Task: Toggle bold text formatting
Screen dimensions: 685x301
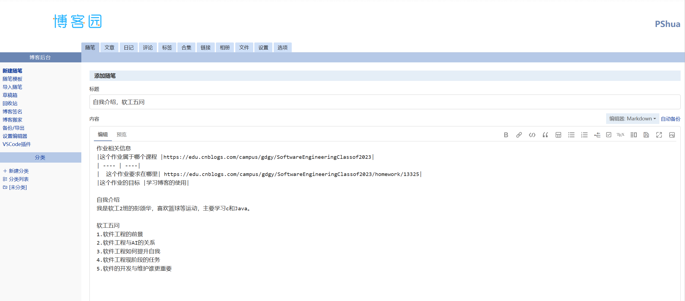Action: pos(506,135)
